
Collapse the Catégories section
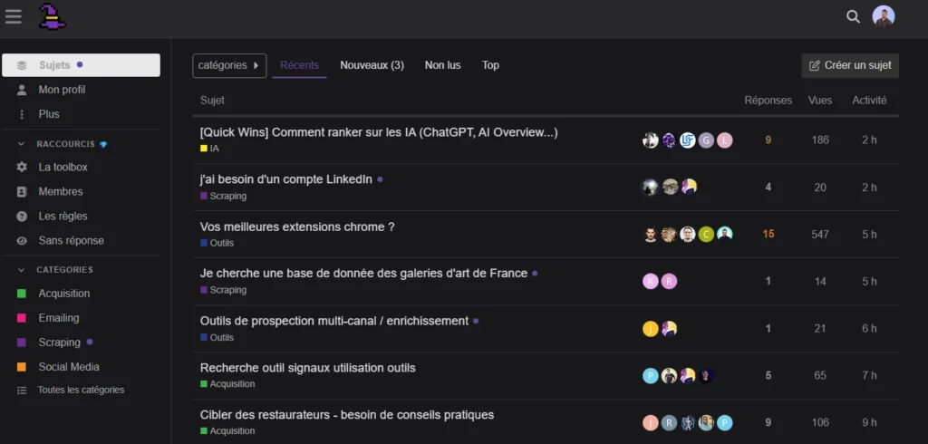[22, 269]
